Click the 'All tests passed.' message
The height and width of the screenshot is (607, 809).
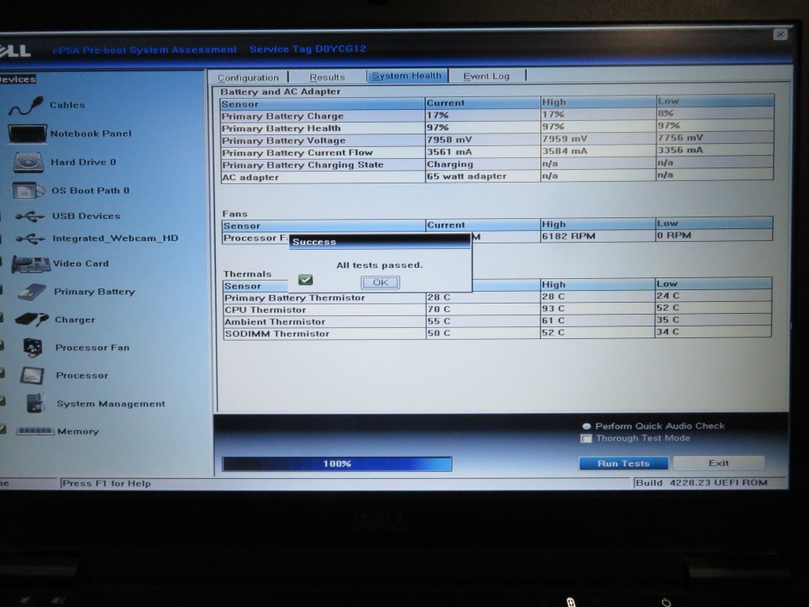coord(379,266)
